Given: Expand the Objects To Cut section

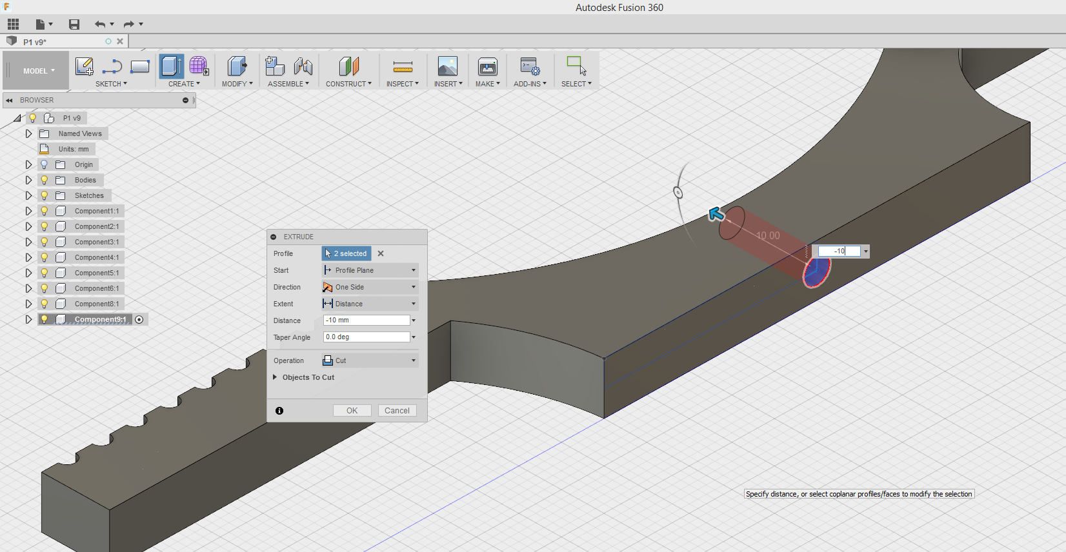Looking at the screenshot, I should coord(275,377).
